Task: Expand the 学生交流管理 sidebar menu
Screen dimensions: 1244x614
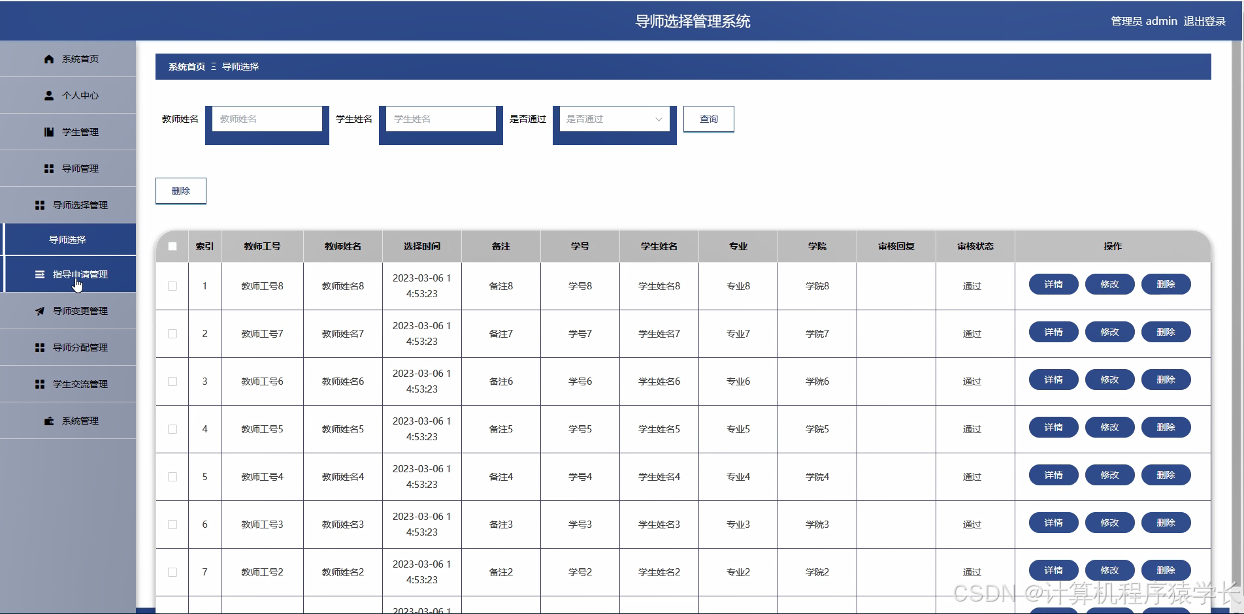Action: pyautogui.click(x=68, y=384)
